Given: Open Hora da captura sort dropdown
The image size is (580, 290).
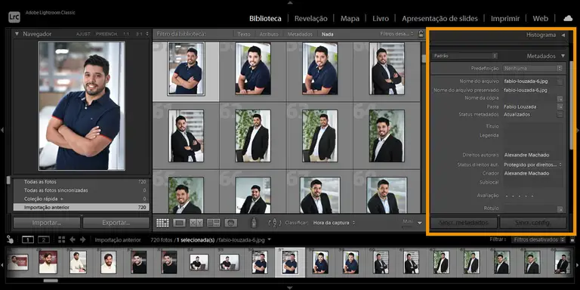Looking at the screenshot, I should pos(334,223).
